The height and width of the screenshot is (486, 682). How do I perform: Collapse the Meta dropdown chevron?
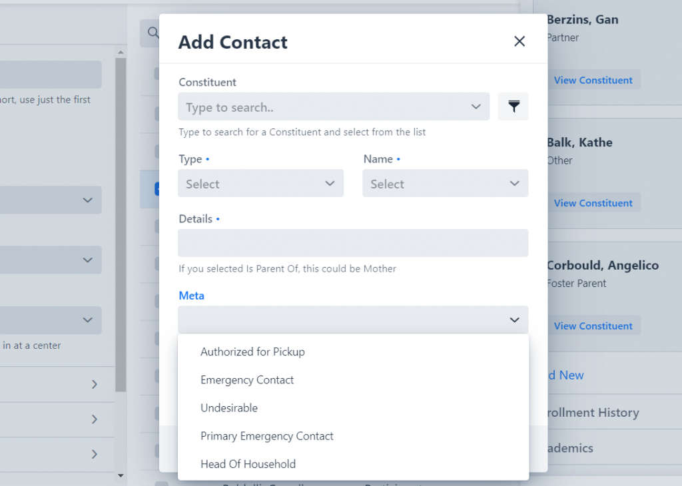click(515, 320)
